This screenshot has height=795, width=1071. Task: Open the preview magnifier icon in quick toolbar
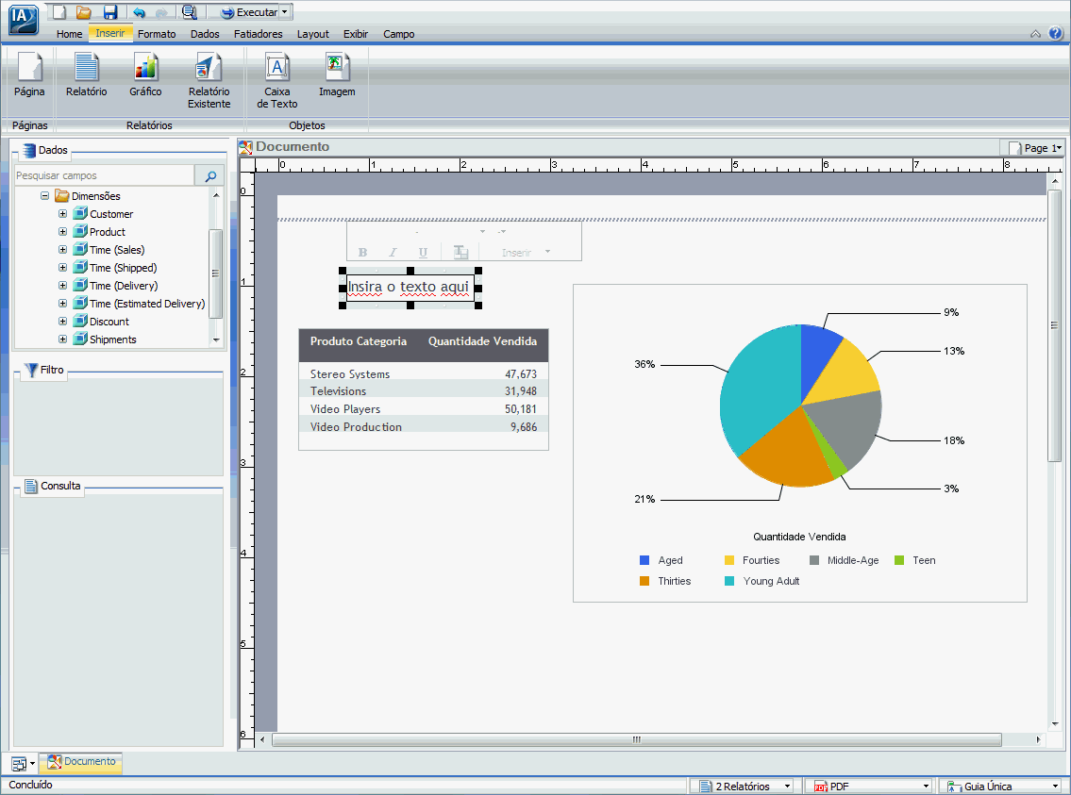point(190,11)
